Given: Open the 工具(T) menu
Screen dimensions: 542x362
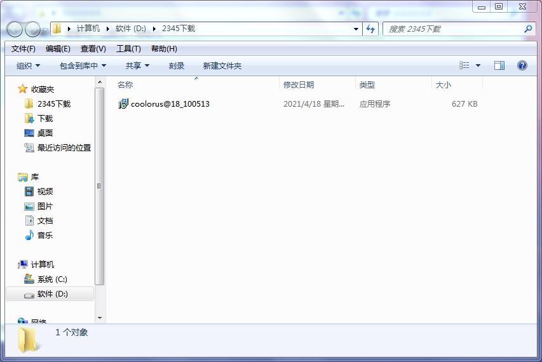Looking at the screenshot, I should tap(128, 49).
